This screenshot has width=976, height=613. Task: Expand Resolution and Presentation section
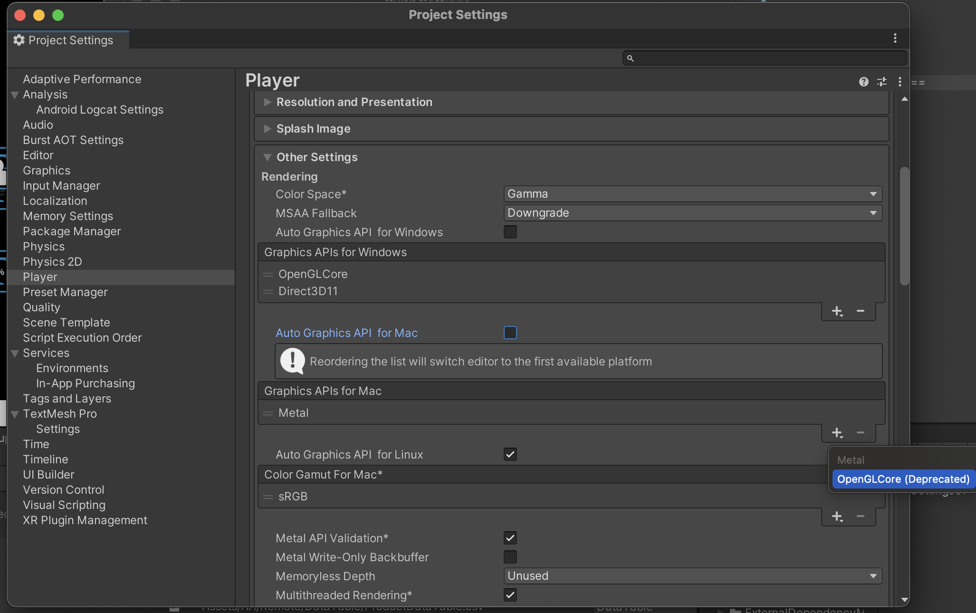pos(268,102)
